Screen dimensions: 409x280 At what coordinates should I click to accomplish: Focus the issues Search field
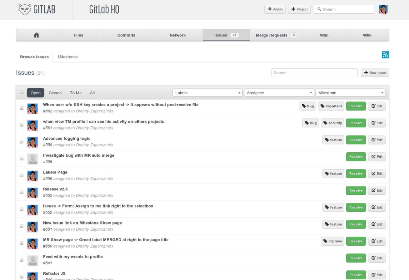pos(314,73)
